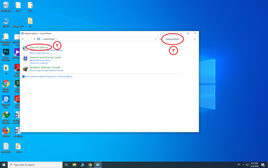This screenshot has width=268, height=168.
Task: Click the Windows Defender Firewall icon
Action: (25, 69)
